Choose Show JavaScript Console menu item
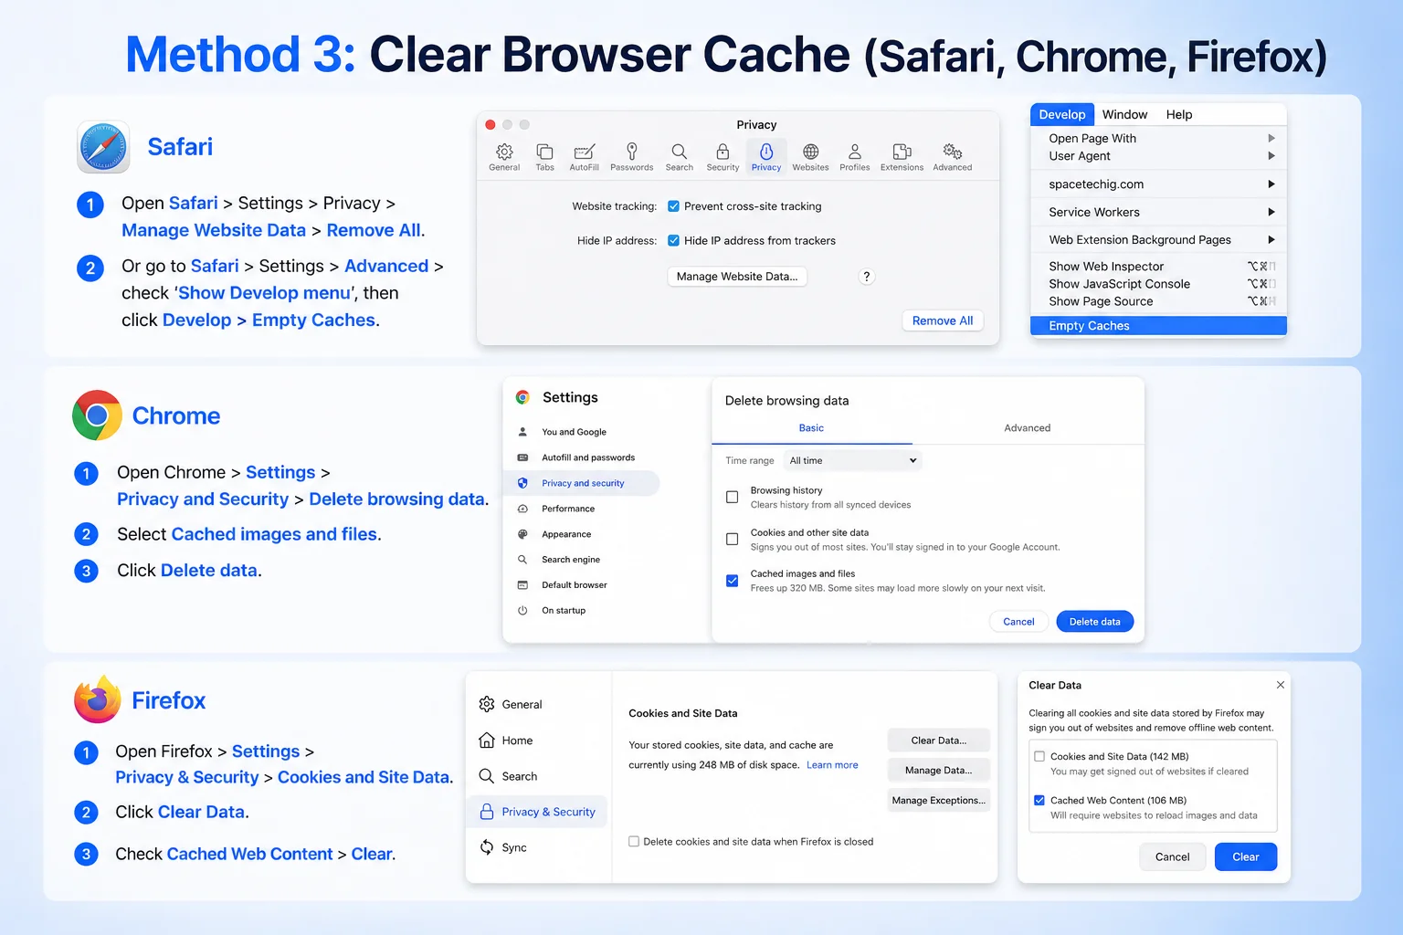 (x=1158, y=284)
